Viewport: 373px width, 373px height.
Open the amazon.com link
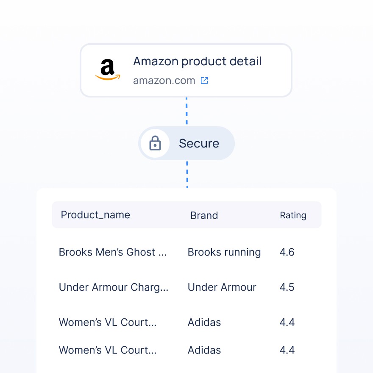click(x=164, y=81)
